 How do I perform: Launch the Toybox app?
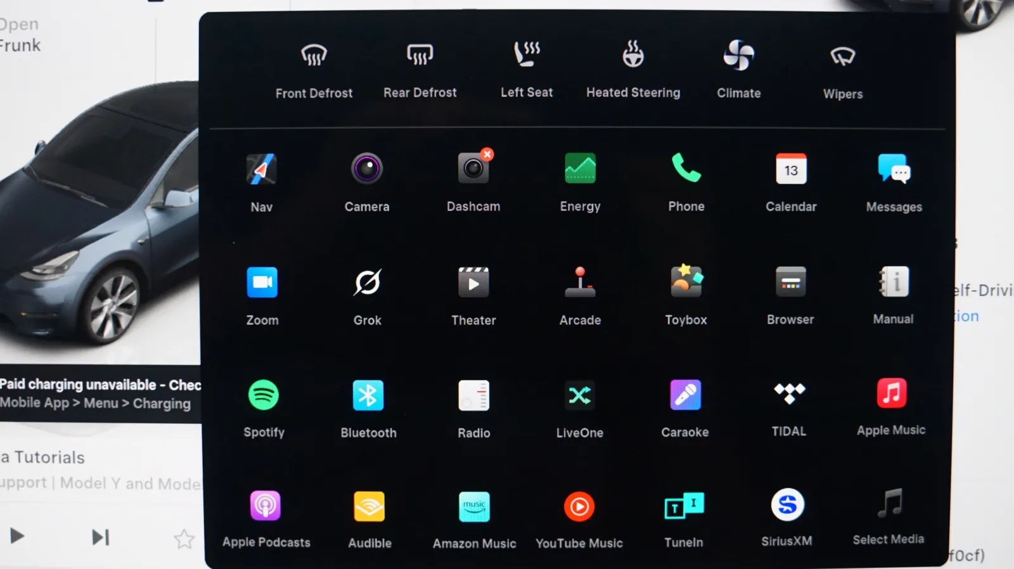(686, 281)
